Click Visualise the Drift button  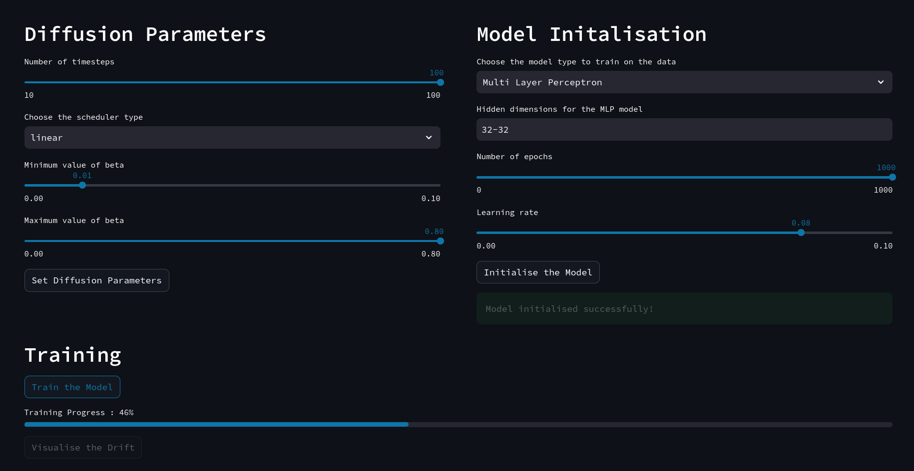pos(83,448)
